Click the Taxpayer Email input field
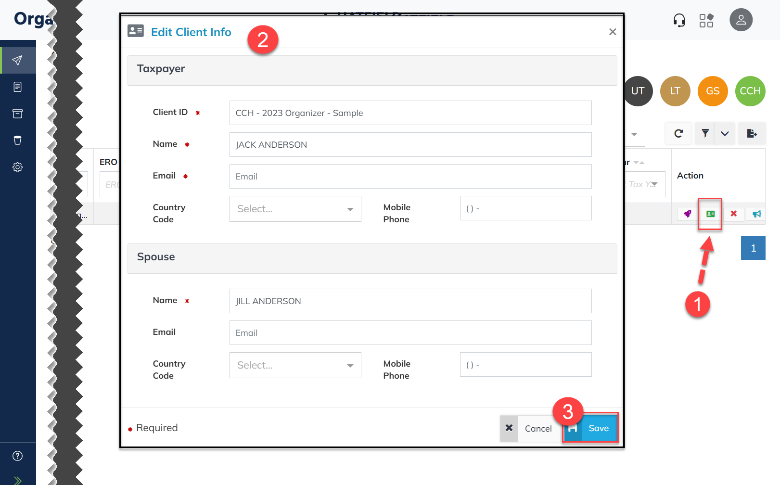Image resolution: width=780 pixels, height=485 pixels. [410, 177]
